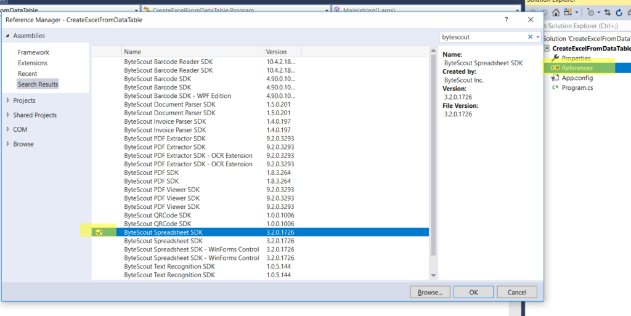Collapse the Assemblies section
631x316 pixels.
pyautogui.click(x=7, y=36)
